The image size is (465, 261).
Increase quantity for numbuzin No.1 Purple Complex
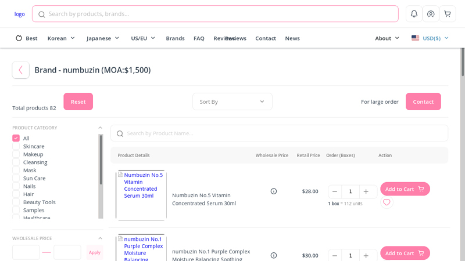[x=366, y=256]
